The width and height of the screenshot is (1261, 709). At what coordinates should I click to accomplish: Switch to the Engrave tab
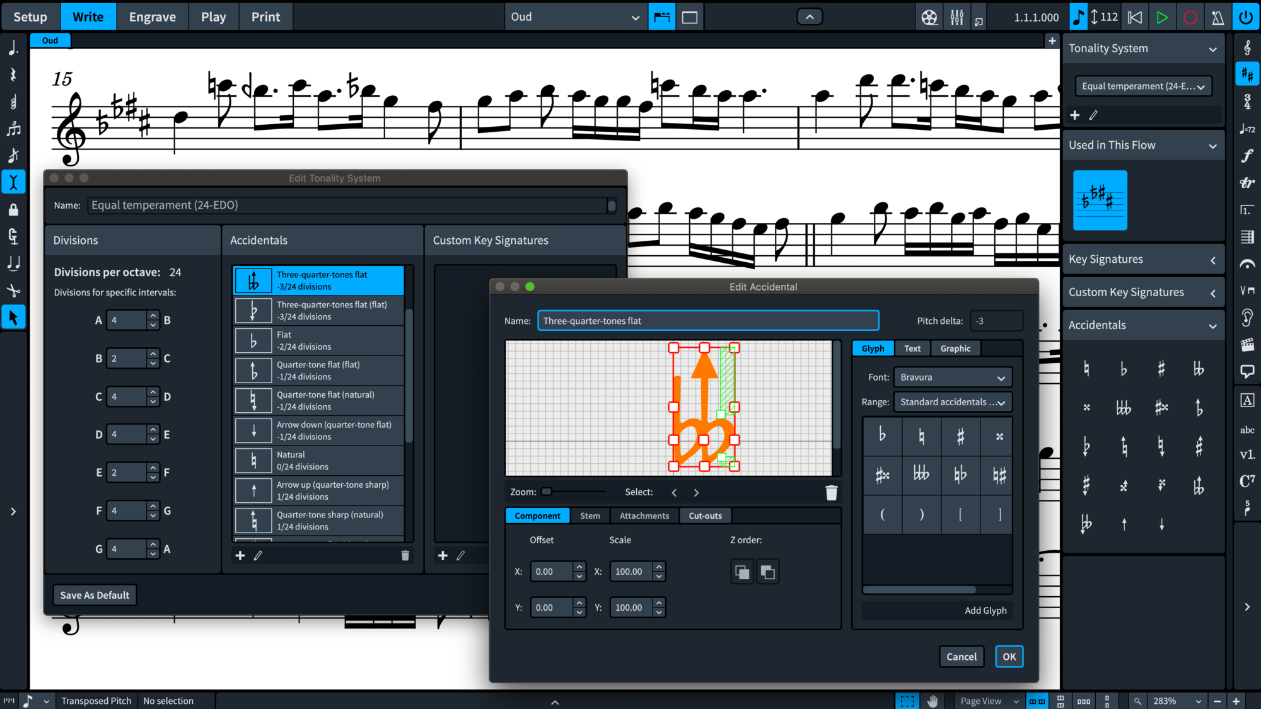pyautogui.click(x=152, y=16)
